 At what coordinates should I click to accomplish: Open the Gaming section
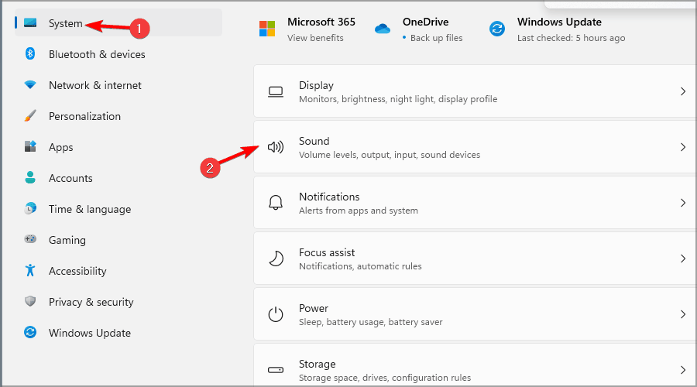point(67,240)
